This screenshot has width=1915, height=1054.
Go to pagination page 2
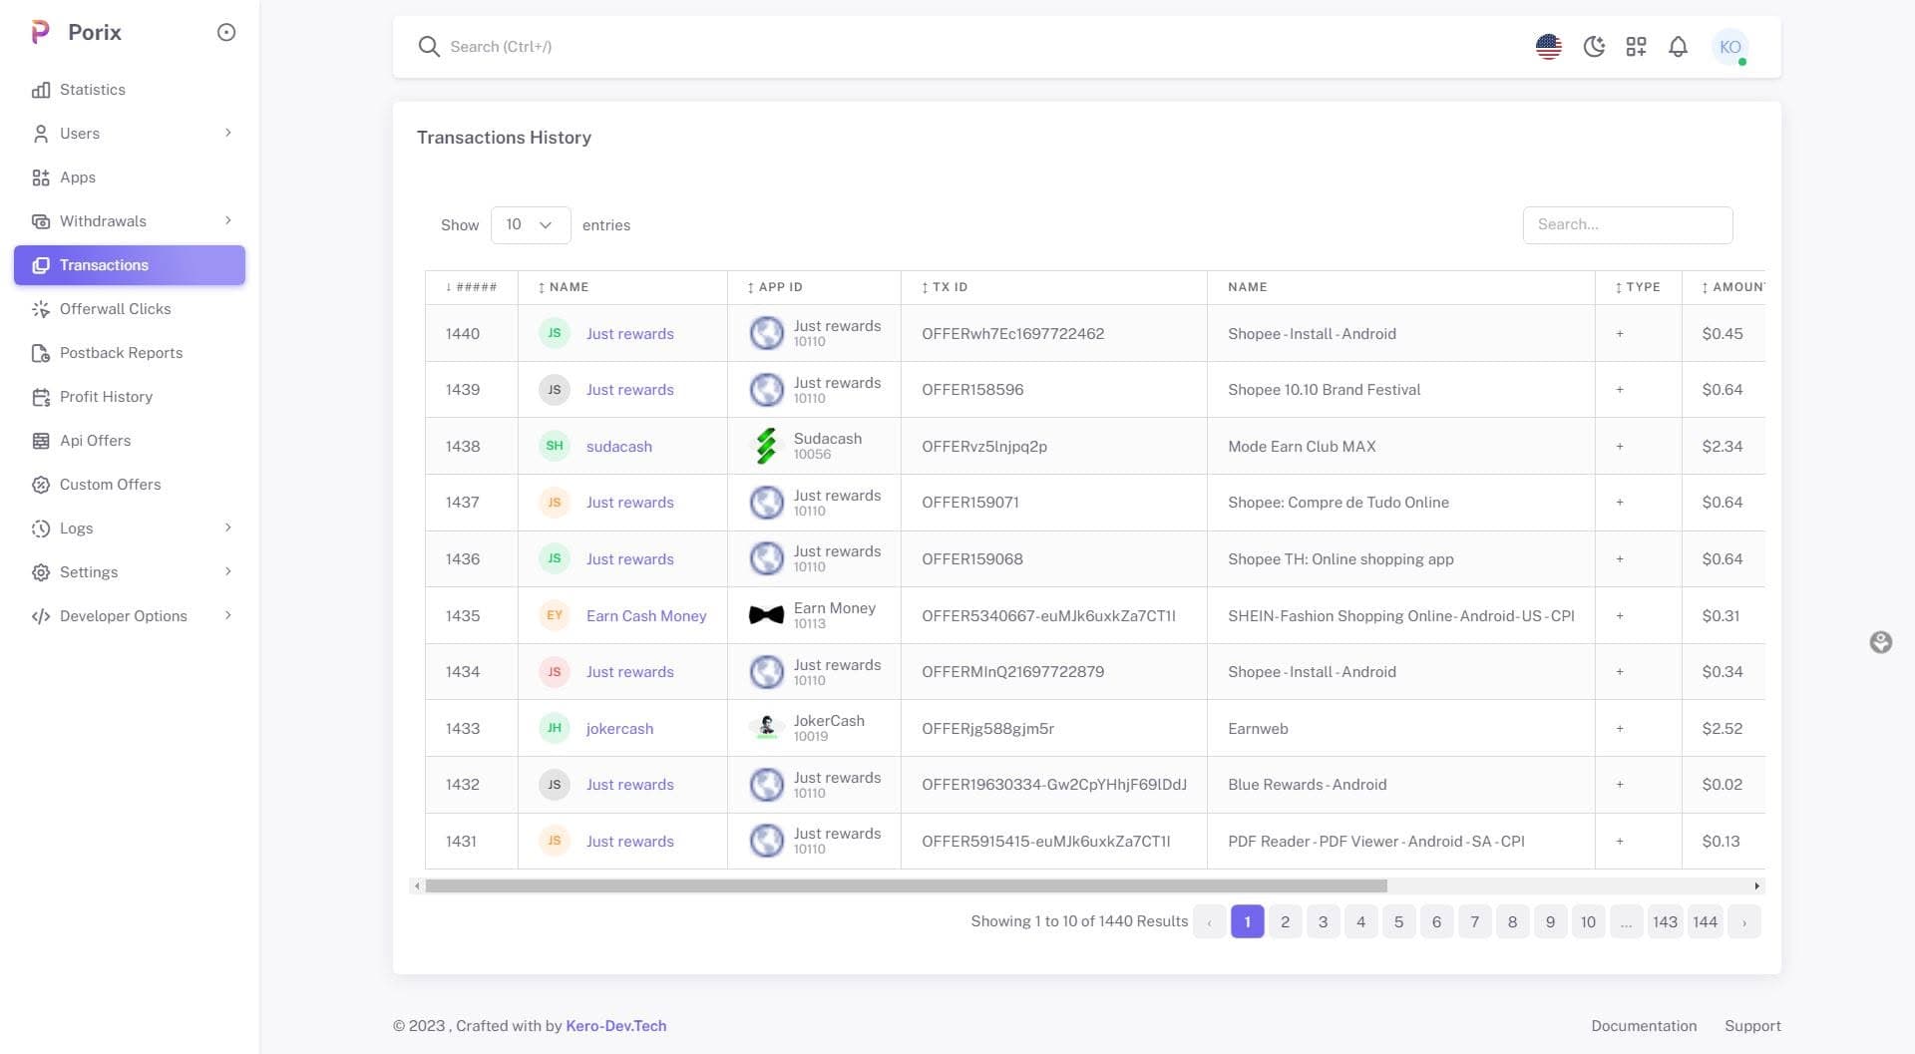point(1285,922)
